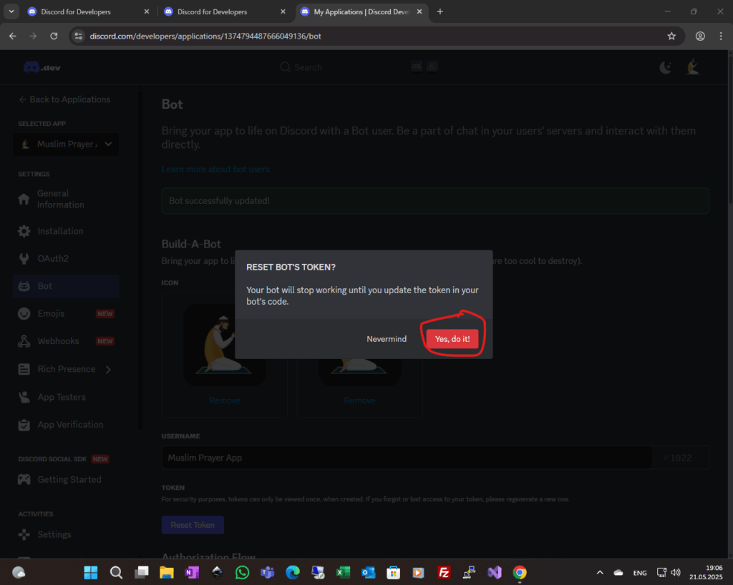Viewport: 733px width, 585px height.
Task: Toggle the dark/light theme moon icon
Action: pos(665,68)
